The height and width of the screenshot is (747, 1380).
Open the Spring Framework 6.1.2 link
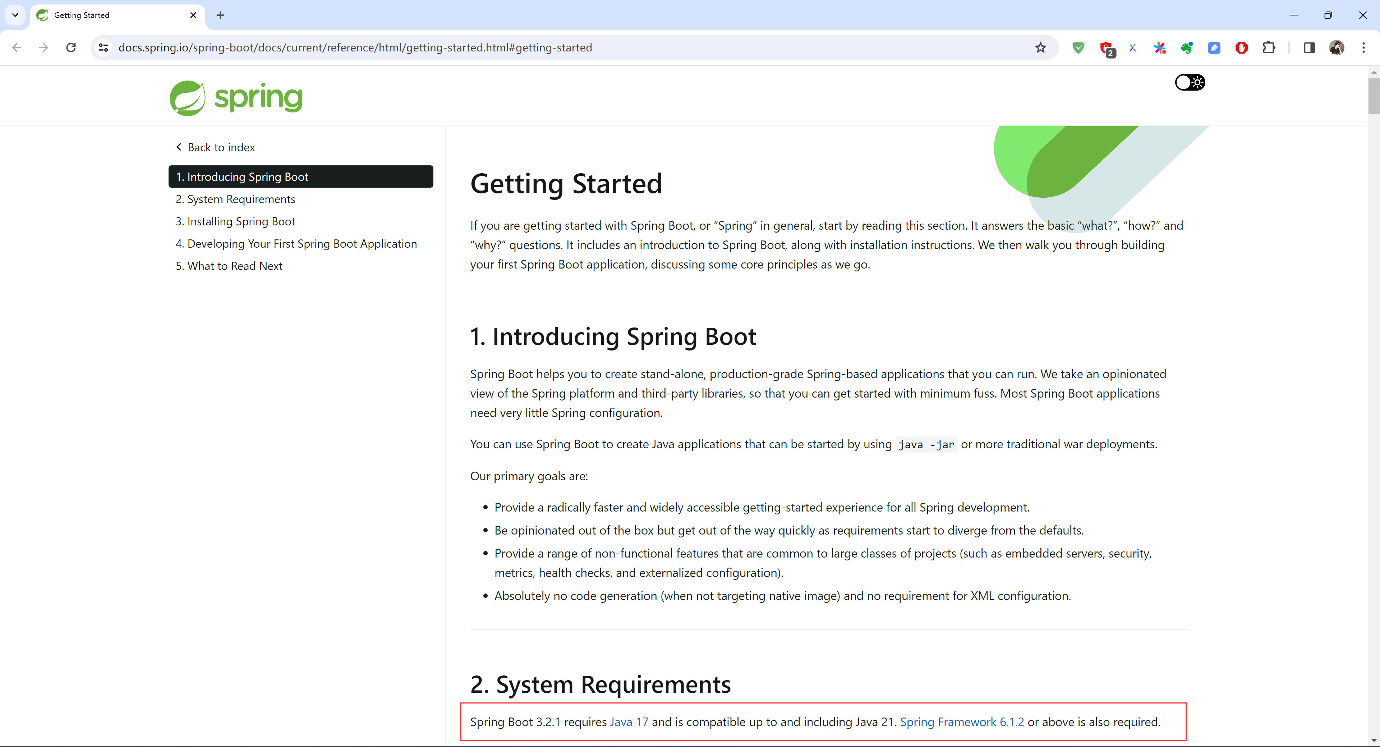coord(962,722)
